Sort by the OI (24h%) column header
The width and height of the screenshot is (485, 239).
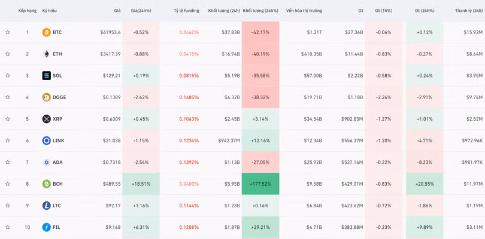[x=425, y=11]
